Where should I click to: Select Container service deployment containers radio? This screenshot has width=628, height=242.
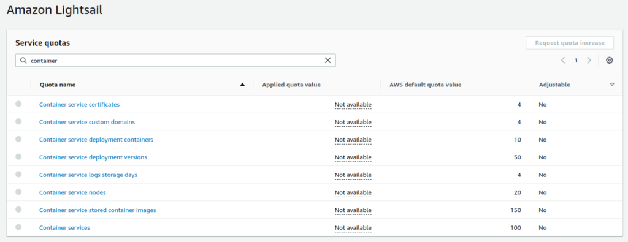tap(18, 139)
